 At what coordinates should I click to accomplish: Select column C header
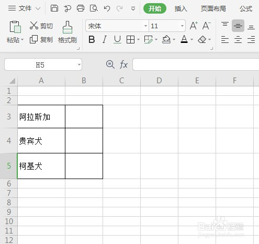(x=121, y=81)
